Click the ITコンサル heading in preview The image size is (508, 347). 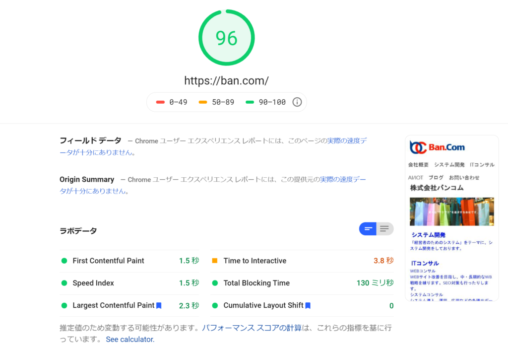[x=425, y=263]
